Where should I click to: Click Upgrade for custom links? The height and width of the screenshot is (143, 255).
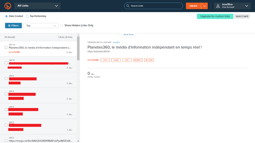tap(215, 16)
